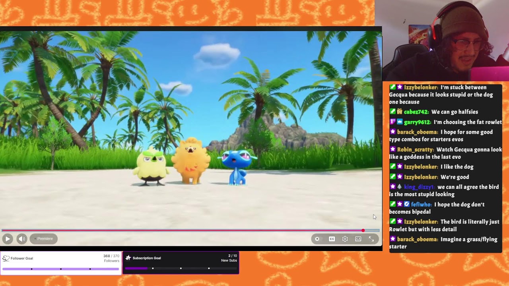Click the Follower Goal progress bar
Screen dimensions: 509x286
(61, 269)
